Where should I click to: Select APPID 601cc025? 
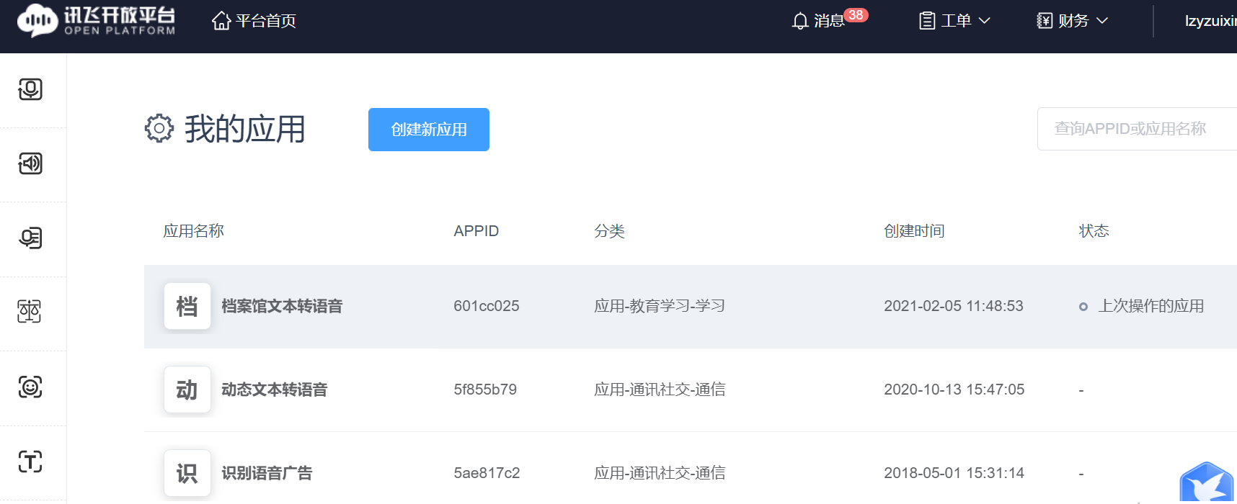pyautogui.click(x=487, y=306)
